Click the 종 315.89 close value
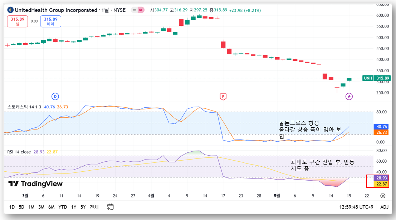The width and height of the screenshot is (396, 220). tap(219, 10)
